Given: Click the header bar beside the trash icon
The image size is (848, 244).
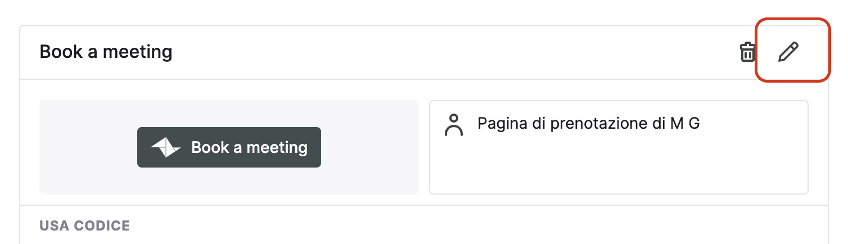Looking at the screenshot, I should click(450, 52).
